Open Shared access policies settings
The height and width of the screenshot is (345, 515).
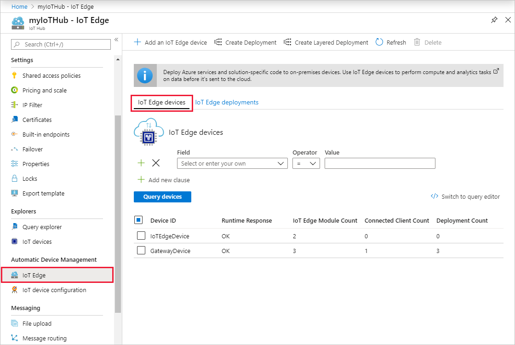coord(51,75)
